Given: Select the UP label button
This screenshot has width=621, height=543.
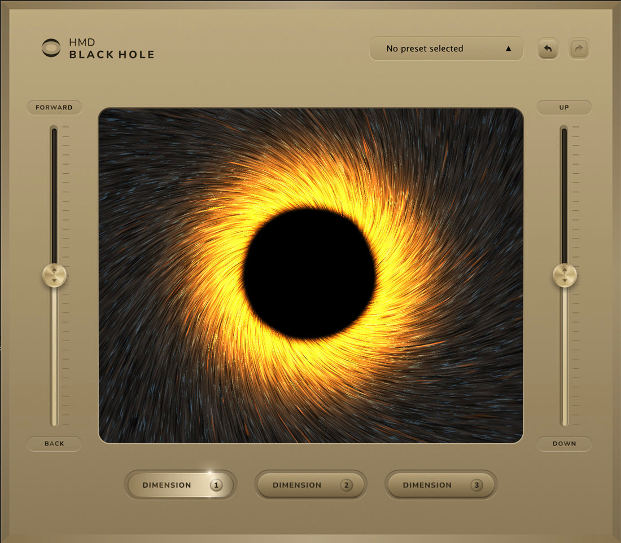Looking at the screenshot, I should (x=564, y=107).
